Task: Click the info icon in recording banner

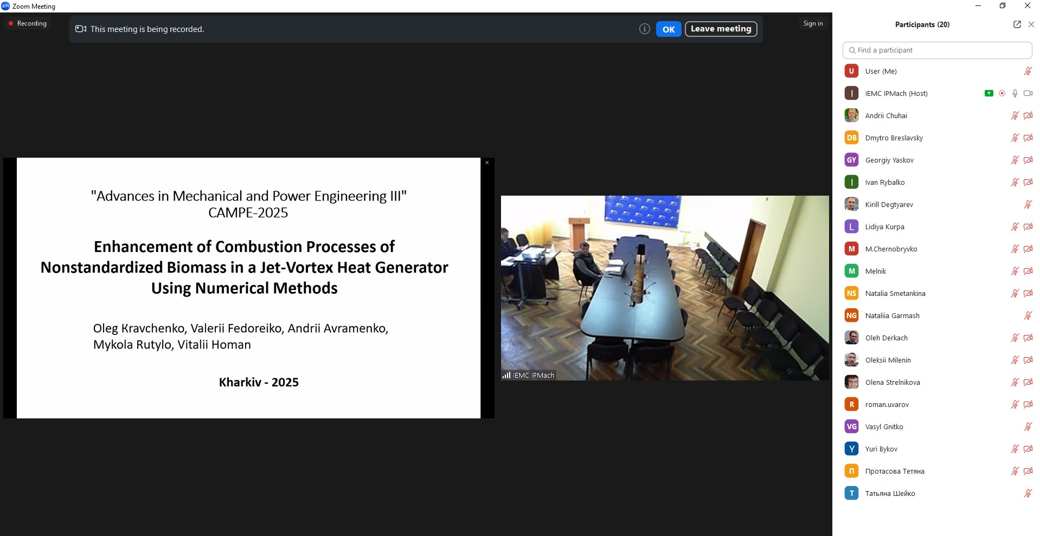Action: [x=644, y=29]
